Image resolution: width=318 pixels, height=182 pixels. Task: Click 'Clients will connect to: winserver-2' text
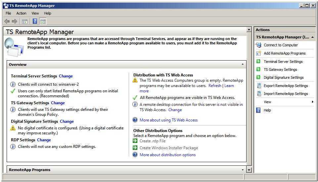(48, 84)
